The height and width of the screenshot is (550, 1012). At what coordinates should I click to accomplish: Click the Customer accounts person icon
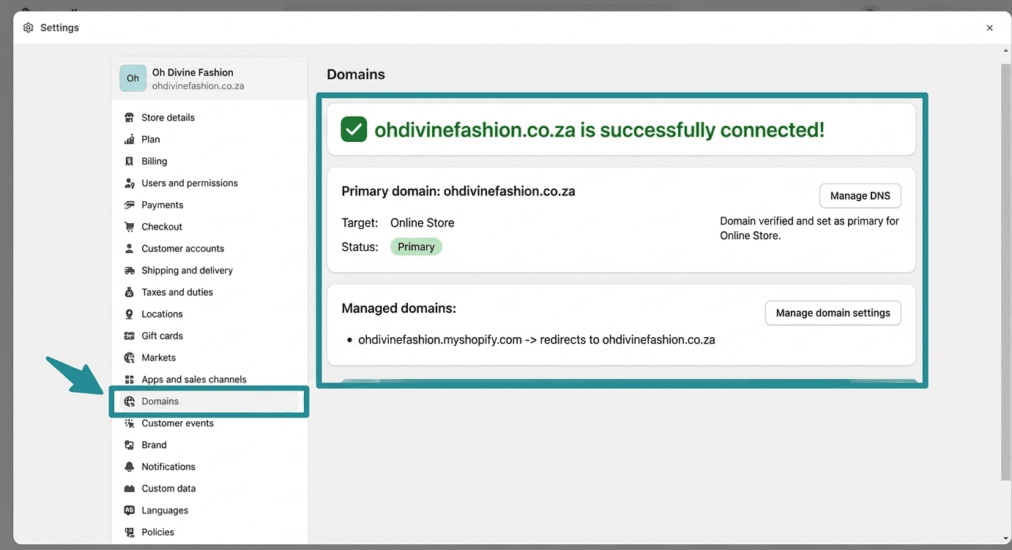[x=130, y=249]
